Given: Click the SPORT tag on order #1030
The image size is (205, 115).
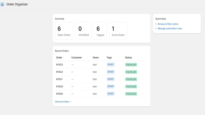Looking at the screenshot, I should (111, 87).
